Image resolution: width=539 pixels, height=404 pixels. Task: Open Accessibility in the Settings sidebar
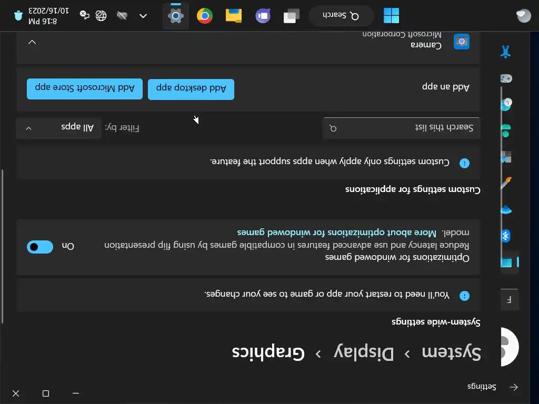point(506,52)
